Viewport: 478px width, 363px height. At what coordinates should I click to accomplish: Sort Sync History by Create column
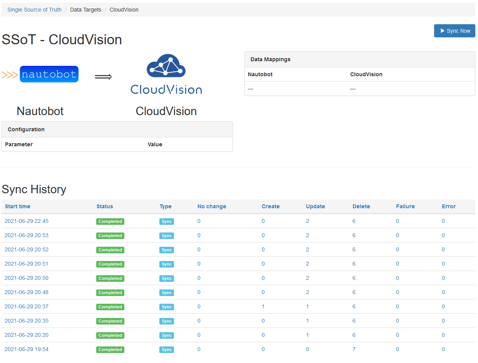pyautogui.click(x=271, y=206)
